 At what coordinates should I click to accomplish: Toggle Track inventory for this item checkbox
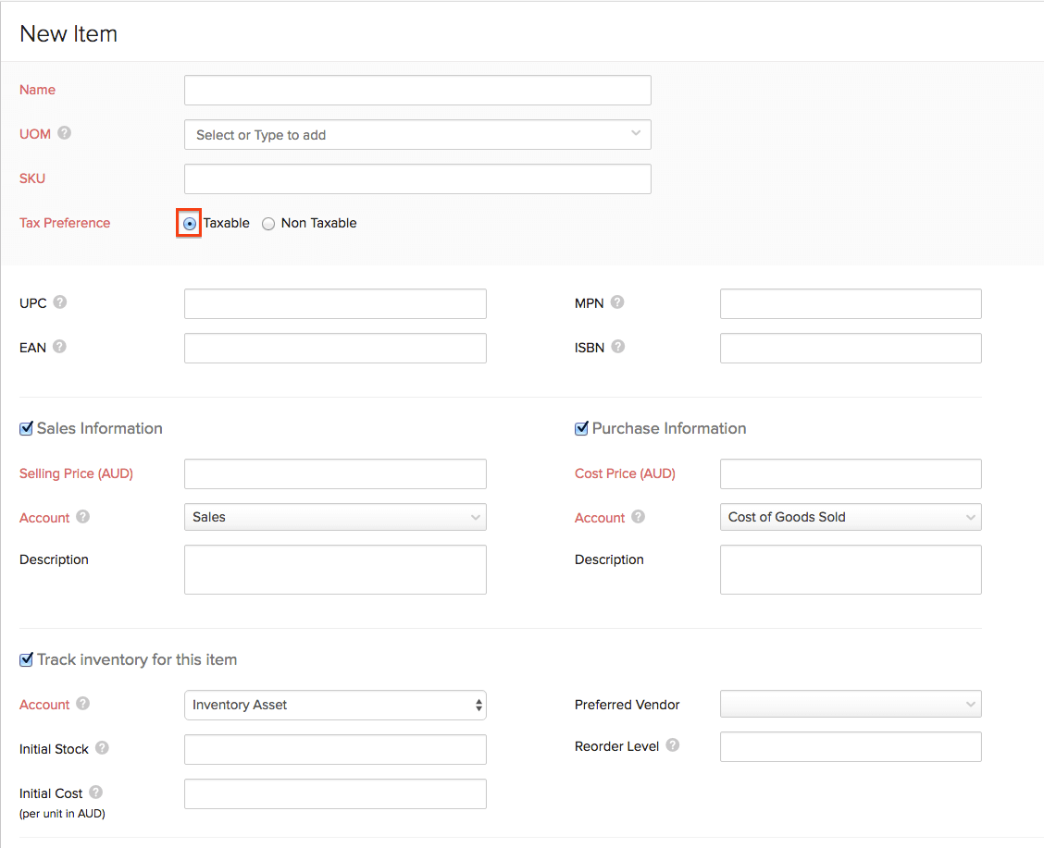[26, 660]
